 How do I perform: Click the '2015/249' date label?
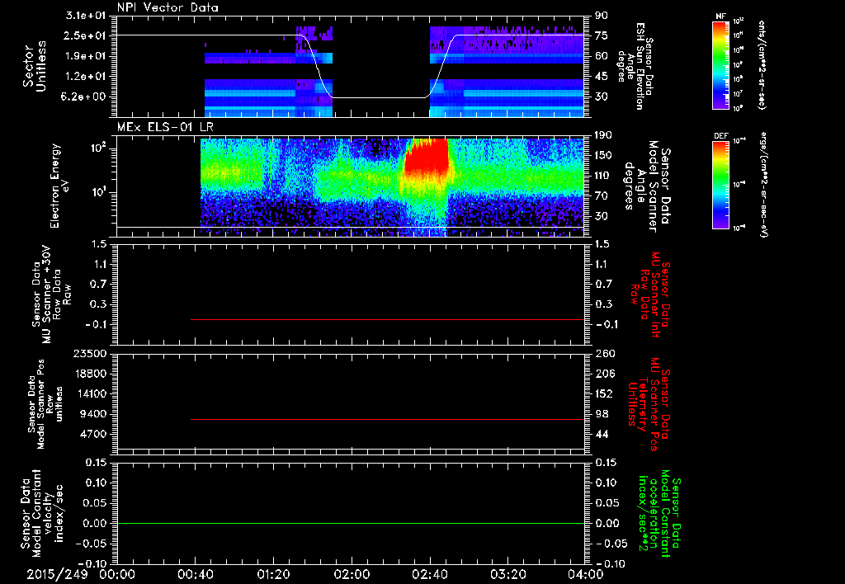pos(57,574)
